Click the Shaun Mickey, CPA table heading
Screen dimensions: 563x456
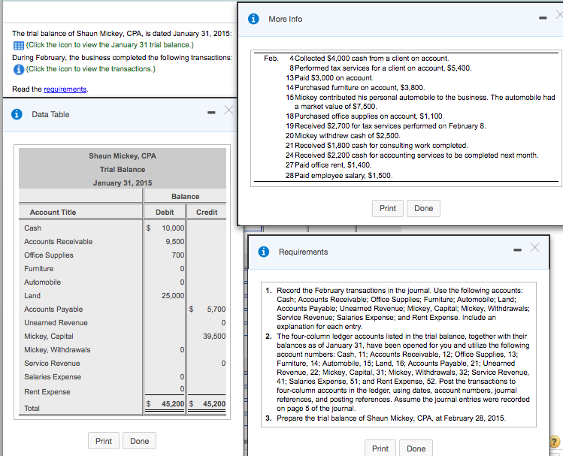pyautogui.click(x=123, y=156)
